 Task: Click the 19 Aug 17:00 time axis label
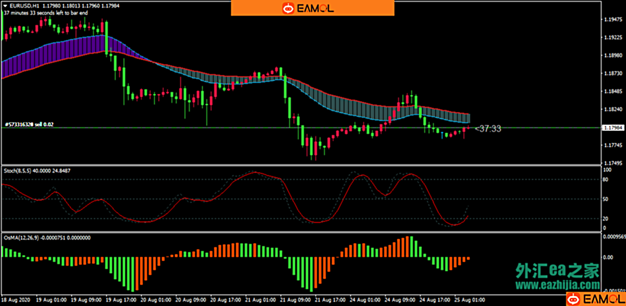click(x=121, y=299)
